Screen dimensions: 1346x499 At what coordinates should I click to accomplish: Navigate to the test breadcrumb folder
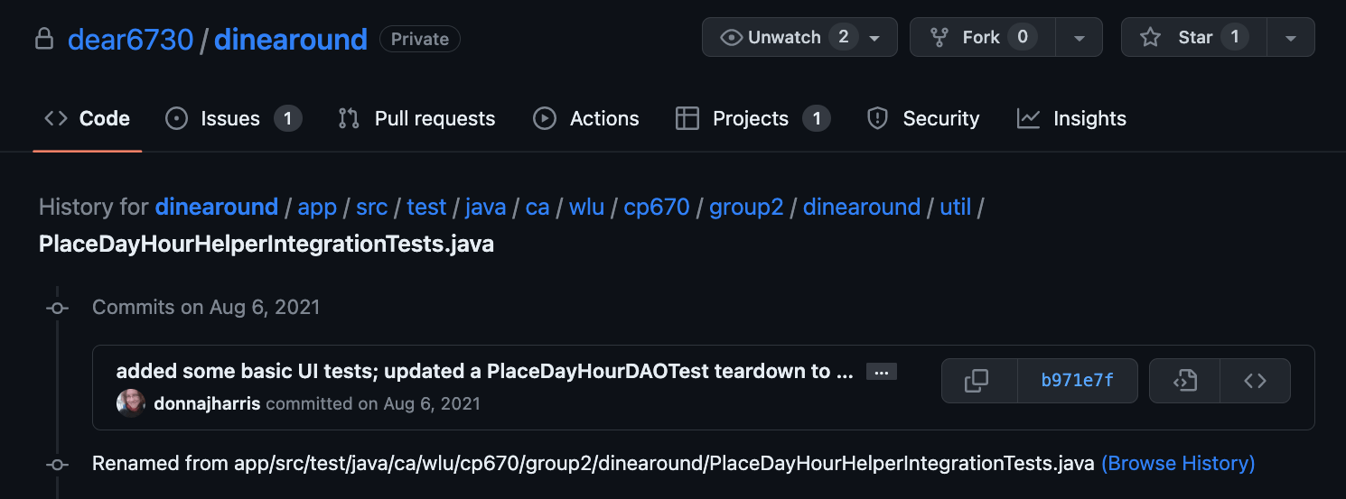coord(426,207)
